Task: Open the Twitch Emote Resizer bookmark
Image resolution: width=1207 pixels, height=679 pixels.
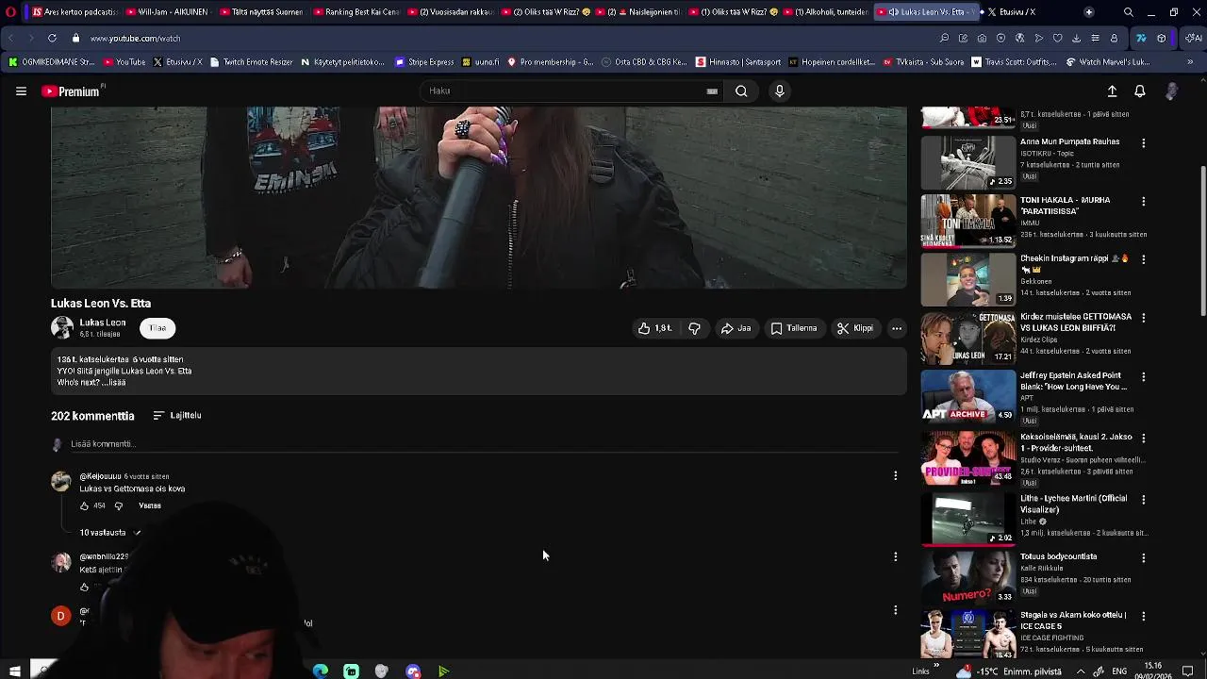Action: (251, 62)
